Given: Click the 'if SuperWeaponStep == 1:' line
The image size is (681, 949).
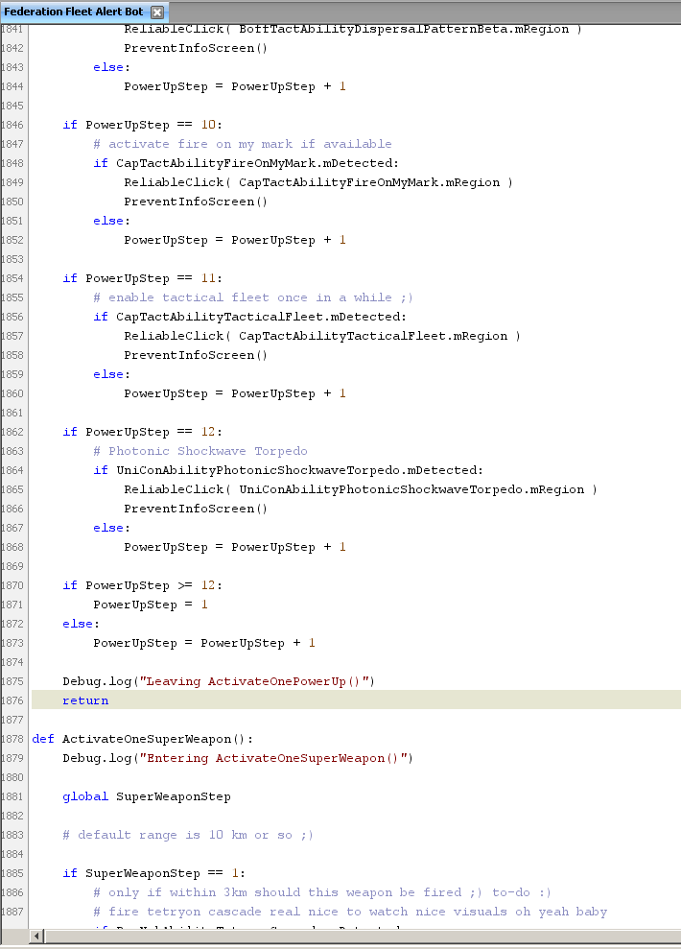Looking at the screenshot, I should pos(153,873).
